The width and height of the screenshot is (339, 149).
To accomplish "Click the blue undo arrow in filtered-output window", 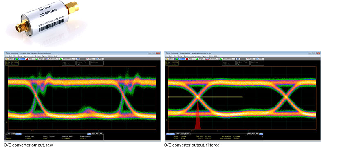I will 238,59.
